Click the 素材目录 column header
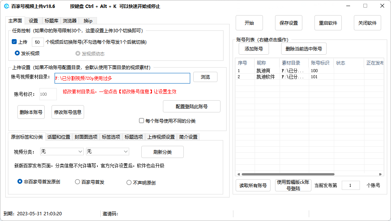Image resolution: width=391 pixels, height=221 pixels. (294, 63)
